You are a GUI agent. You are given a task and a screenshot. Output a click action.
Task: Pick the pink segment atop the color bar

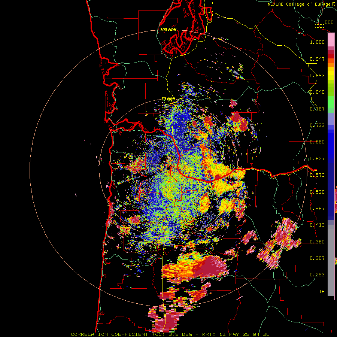(331, 40)
